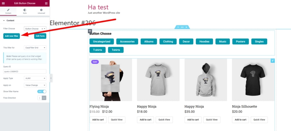Image resolution: width=291 pixels, height=131 pixels.
Task: Click the section drag handle icon
Action: coord(182,27)
